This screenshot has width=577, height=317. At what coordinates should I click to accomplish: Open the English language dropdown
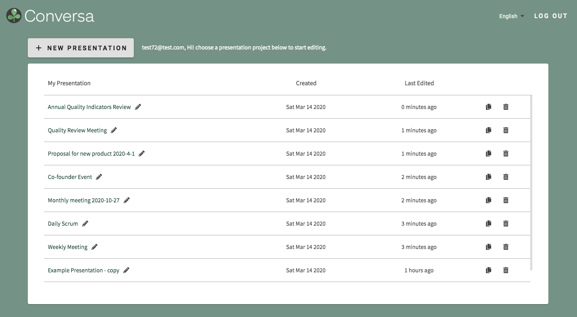pyautogui.click(x=512, y=16)
